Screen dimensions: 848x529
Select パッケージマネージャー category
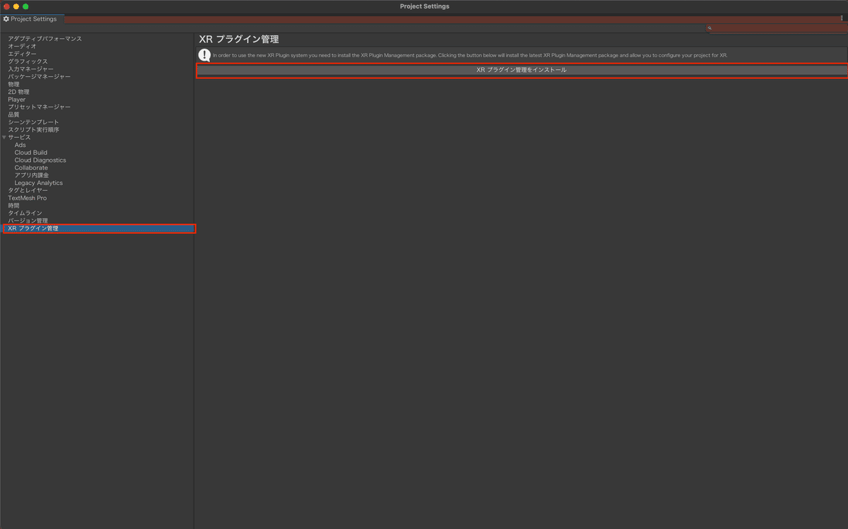pos(39,76)
